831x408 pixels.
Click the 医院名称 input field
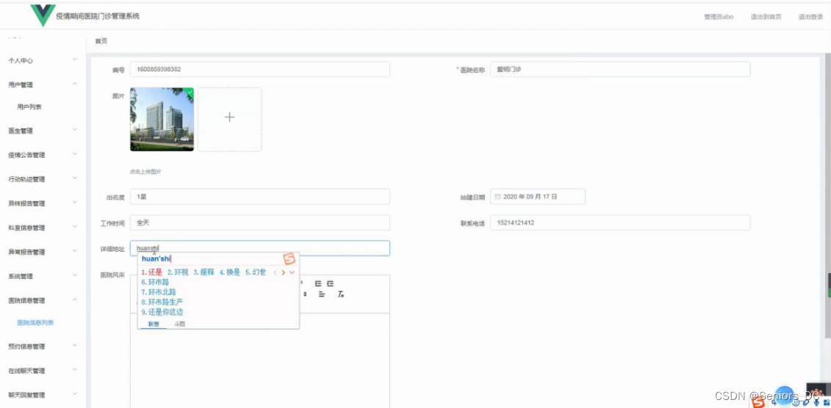tap(620, 69)
